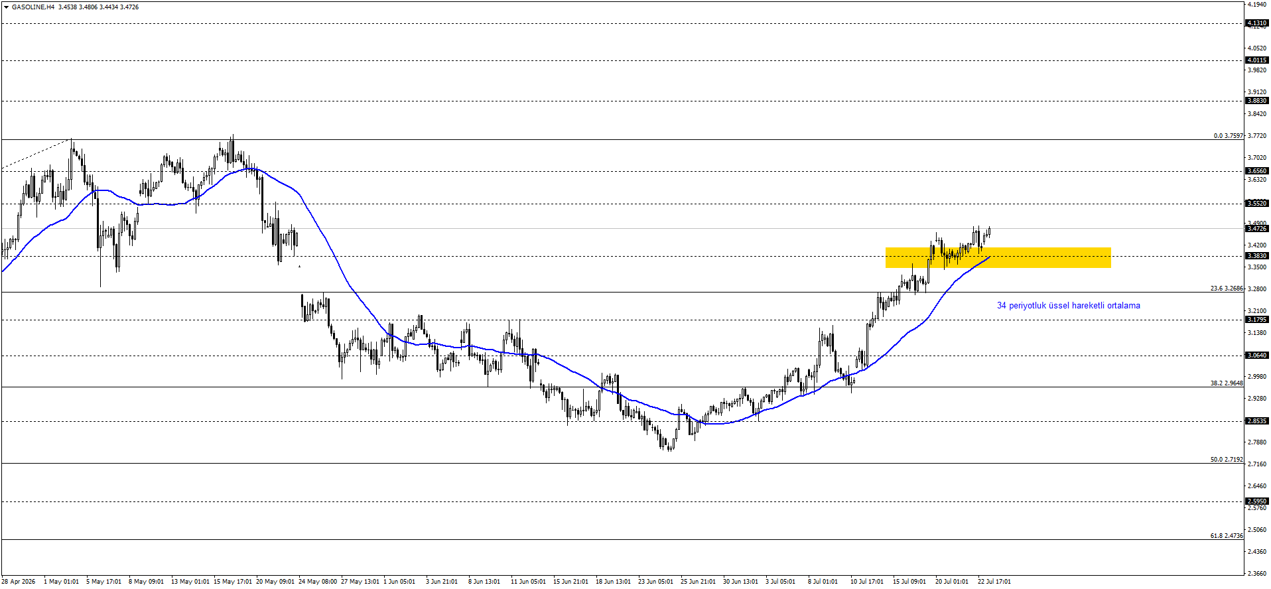This screenshot has width=1271, height=589.
Task: Select the 3.1795 level price tag
Action: tap(1257, 320)
